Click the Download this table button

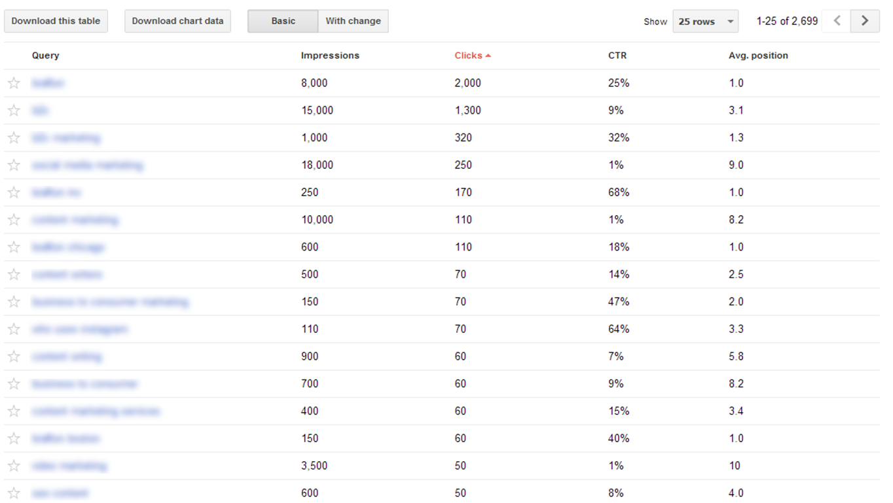pyautogui.click(x=56, y=21)
